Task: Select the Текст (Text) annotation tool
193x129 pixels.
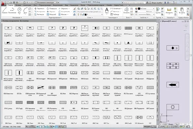Action: point(107,10)
